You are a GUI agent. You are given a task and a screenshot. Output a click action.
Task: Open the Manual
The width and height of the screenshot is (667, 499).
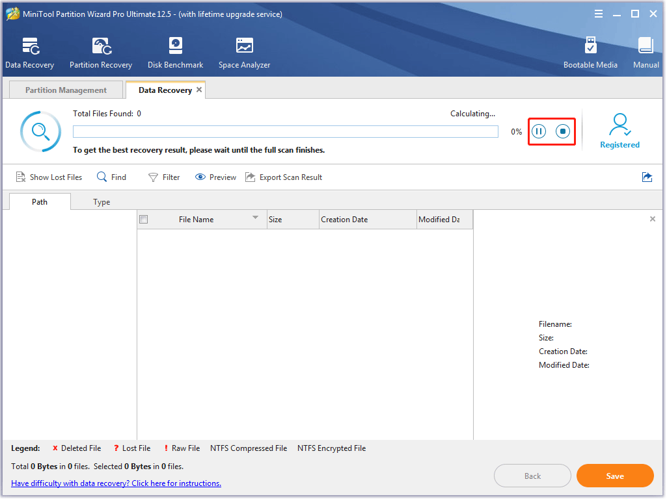pos(646,53)
